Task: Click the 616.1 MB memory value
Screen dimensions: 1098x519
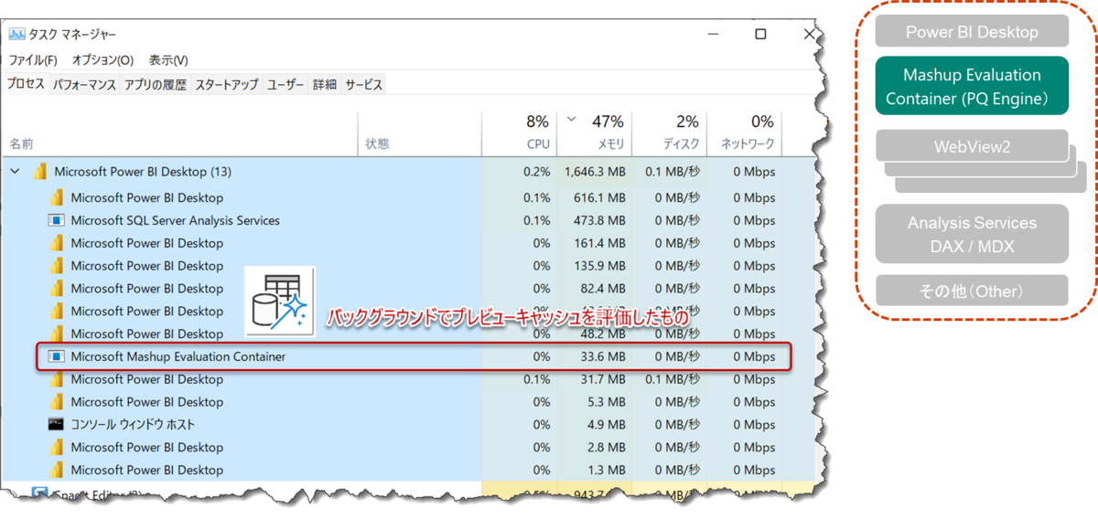Action: [x=601, y=197]
